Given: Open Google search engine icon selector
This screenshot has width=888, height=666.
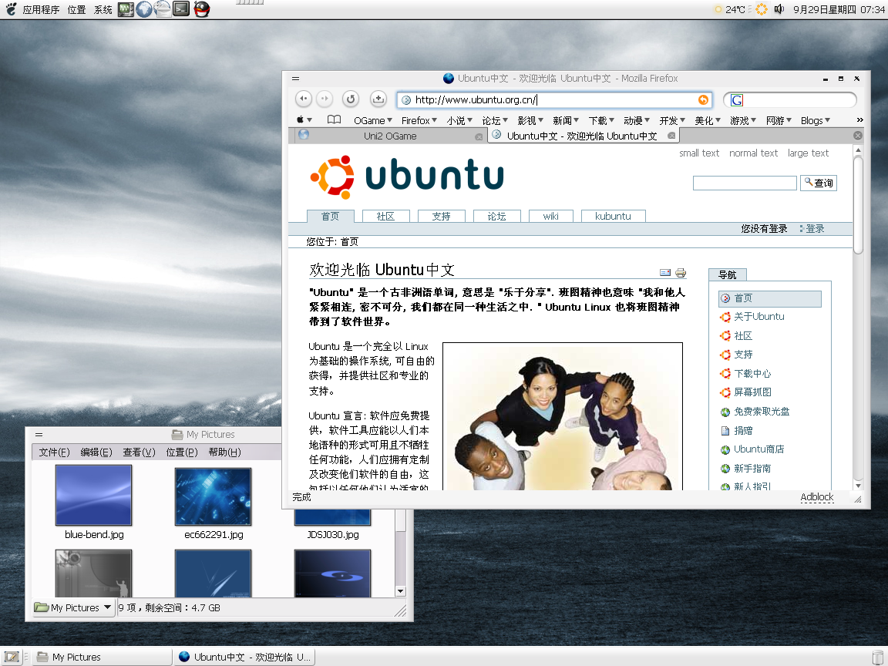Looking at the screenshot, I should click(737, 100).
